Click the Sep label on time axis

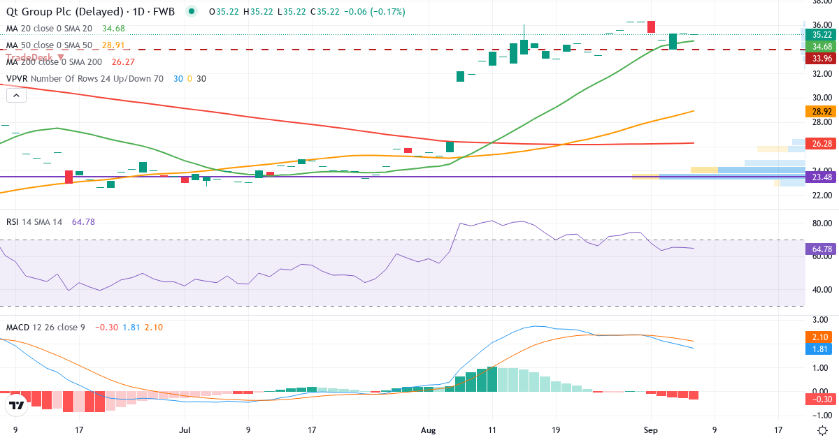[x=650, y=430]
